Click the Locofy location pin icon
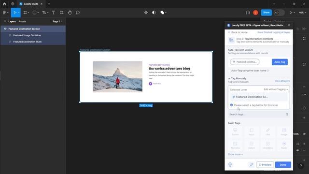The height and width of the screenshot is (174, 309). (230, 165)
